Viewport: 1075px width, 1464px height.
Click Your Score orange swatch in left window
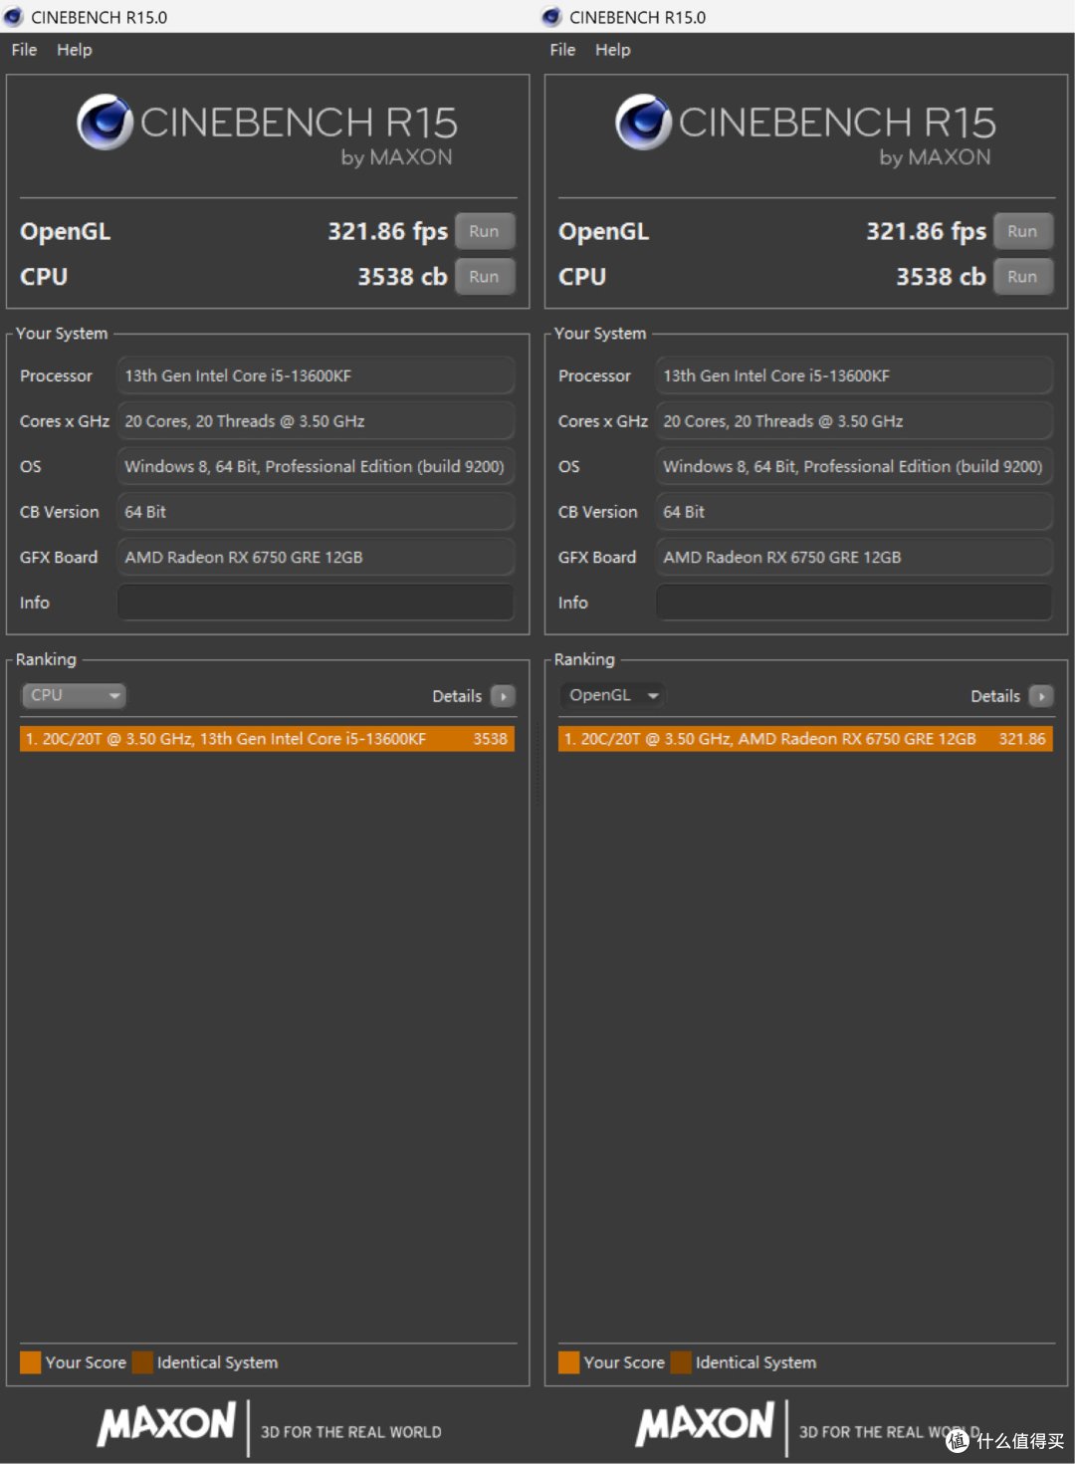31,1362
